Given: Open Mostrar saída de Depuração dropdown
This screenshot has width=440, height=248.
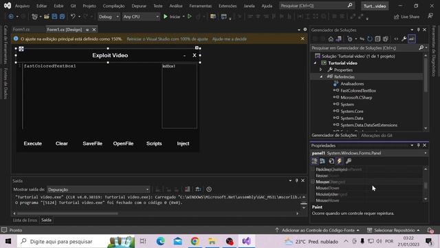Looking at the screenshot, I should tap(98, 189).
